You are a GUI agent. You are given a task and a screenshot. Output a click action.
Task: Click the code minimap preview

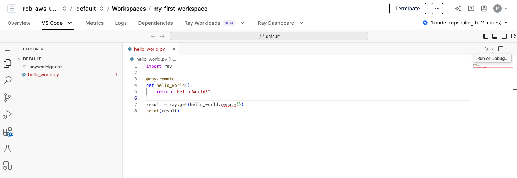coord(493,65)
